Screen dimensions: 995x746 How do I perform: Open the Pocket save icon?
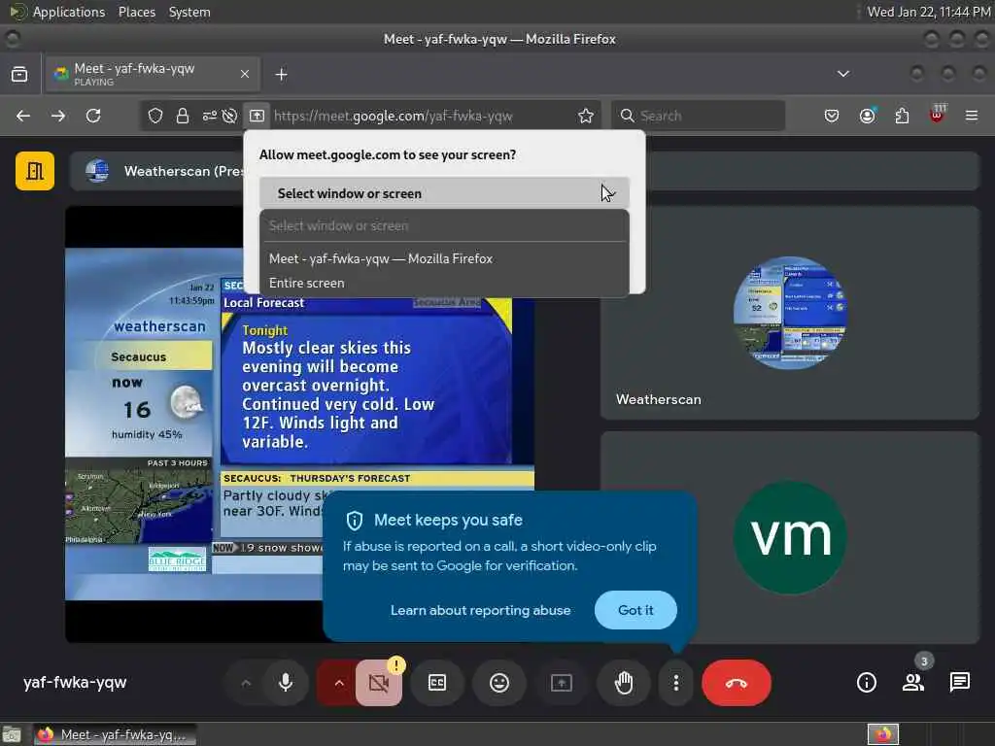tap(832, 116)
